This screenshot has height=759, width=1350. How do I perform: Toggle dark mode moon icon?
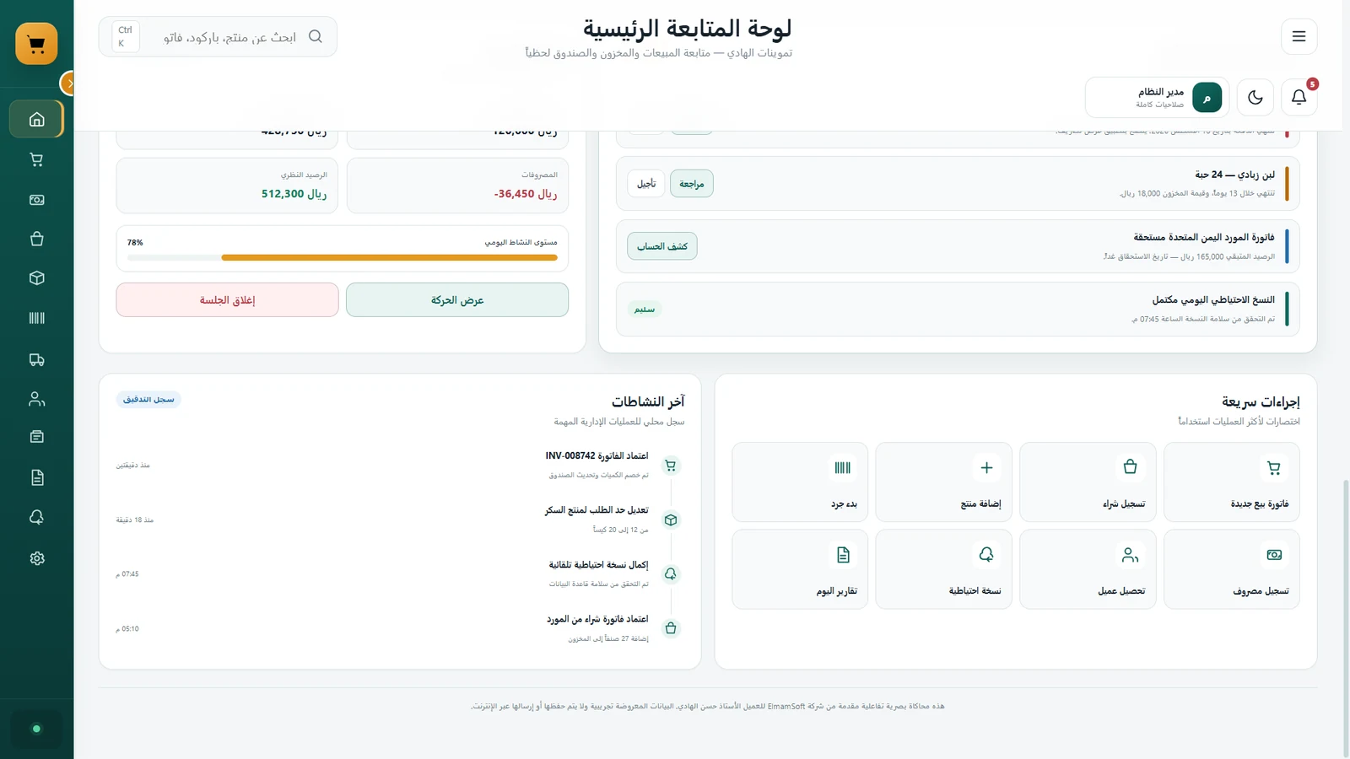click(x=1255, y=97)
